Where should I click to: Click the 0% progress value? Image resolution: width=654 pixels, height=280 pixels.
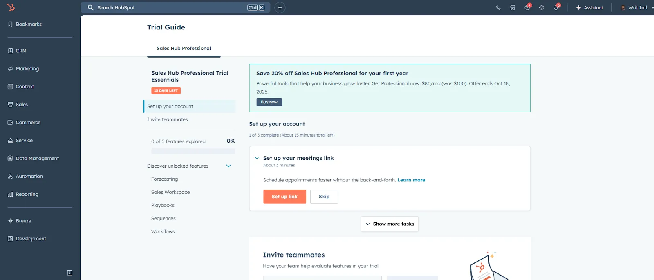pos(231,141)
